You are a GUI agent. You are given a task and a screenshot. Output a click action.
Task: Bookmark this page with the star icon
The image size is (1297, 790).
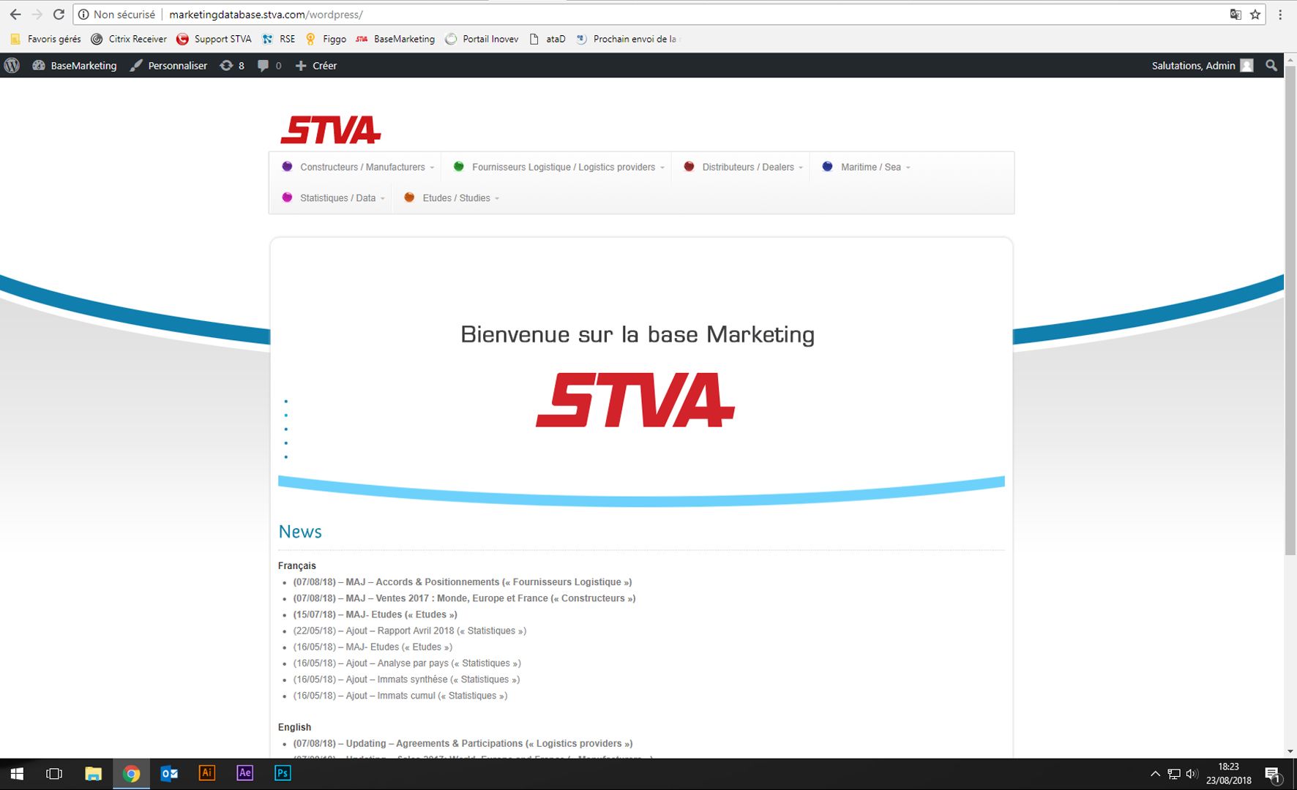click(x=1255, y=15)
